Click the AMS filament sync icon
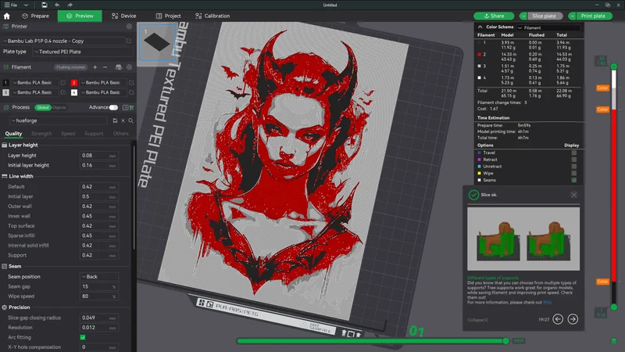This screenshot has height=352, width=625. click(119, 67)
